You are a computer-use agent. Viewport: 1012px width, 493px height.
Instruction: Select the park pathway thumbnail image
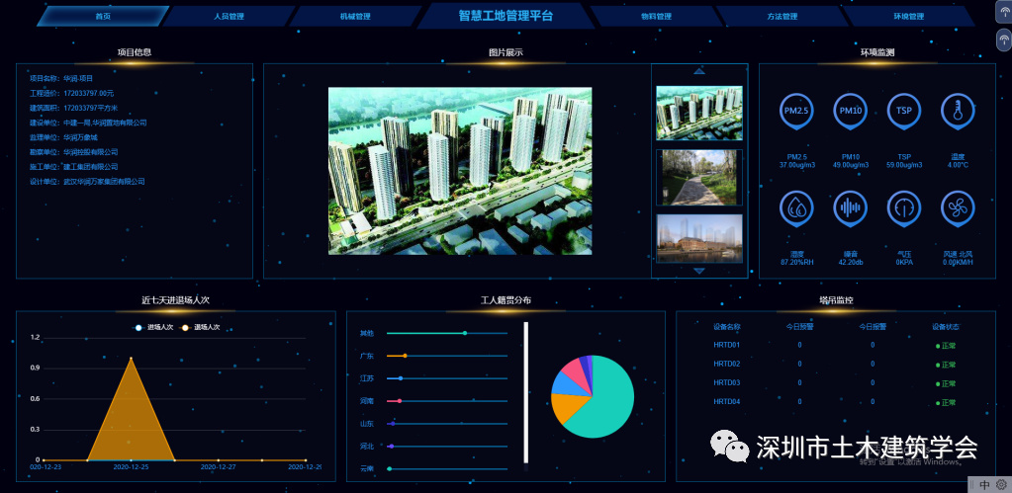pos(698,177)
